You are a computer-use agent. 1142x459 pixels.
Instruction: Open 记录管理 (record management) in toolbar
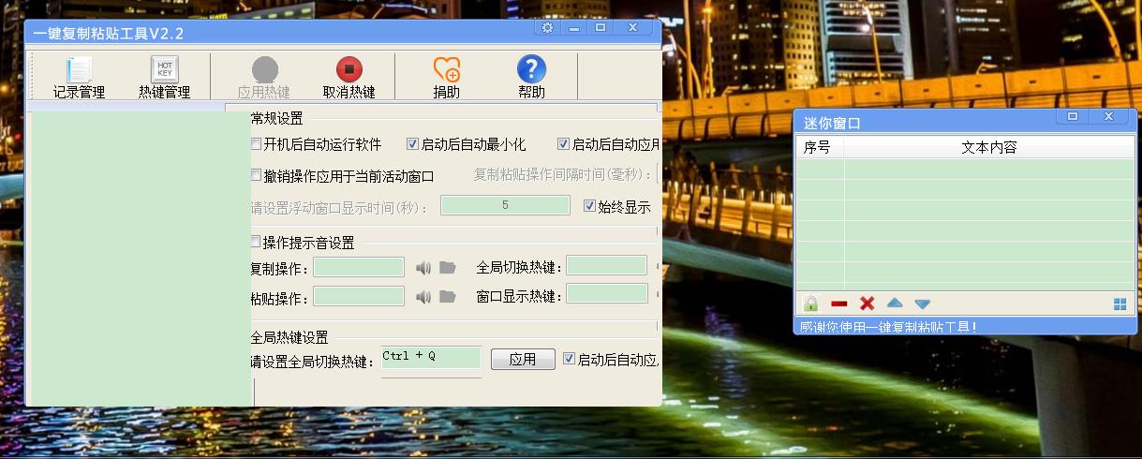pos(80,77)
